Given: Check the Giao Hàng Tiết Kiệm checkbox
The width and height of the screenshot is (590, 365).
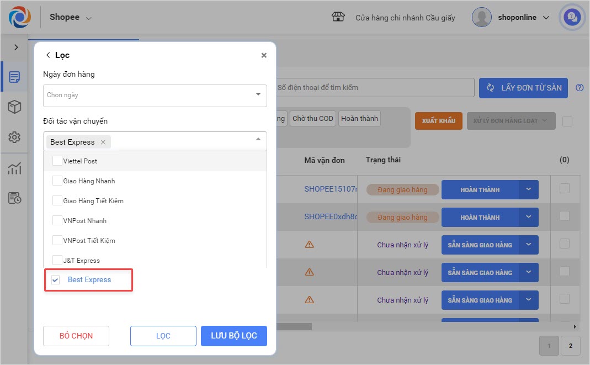Looking at the screenshot, I should [x=57, y=201].
